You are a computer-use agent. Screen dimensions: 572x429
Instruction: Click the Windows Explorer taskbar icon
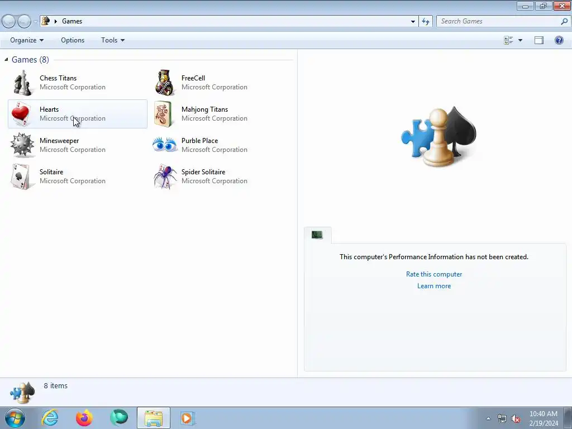(x=154, y=418)
